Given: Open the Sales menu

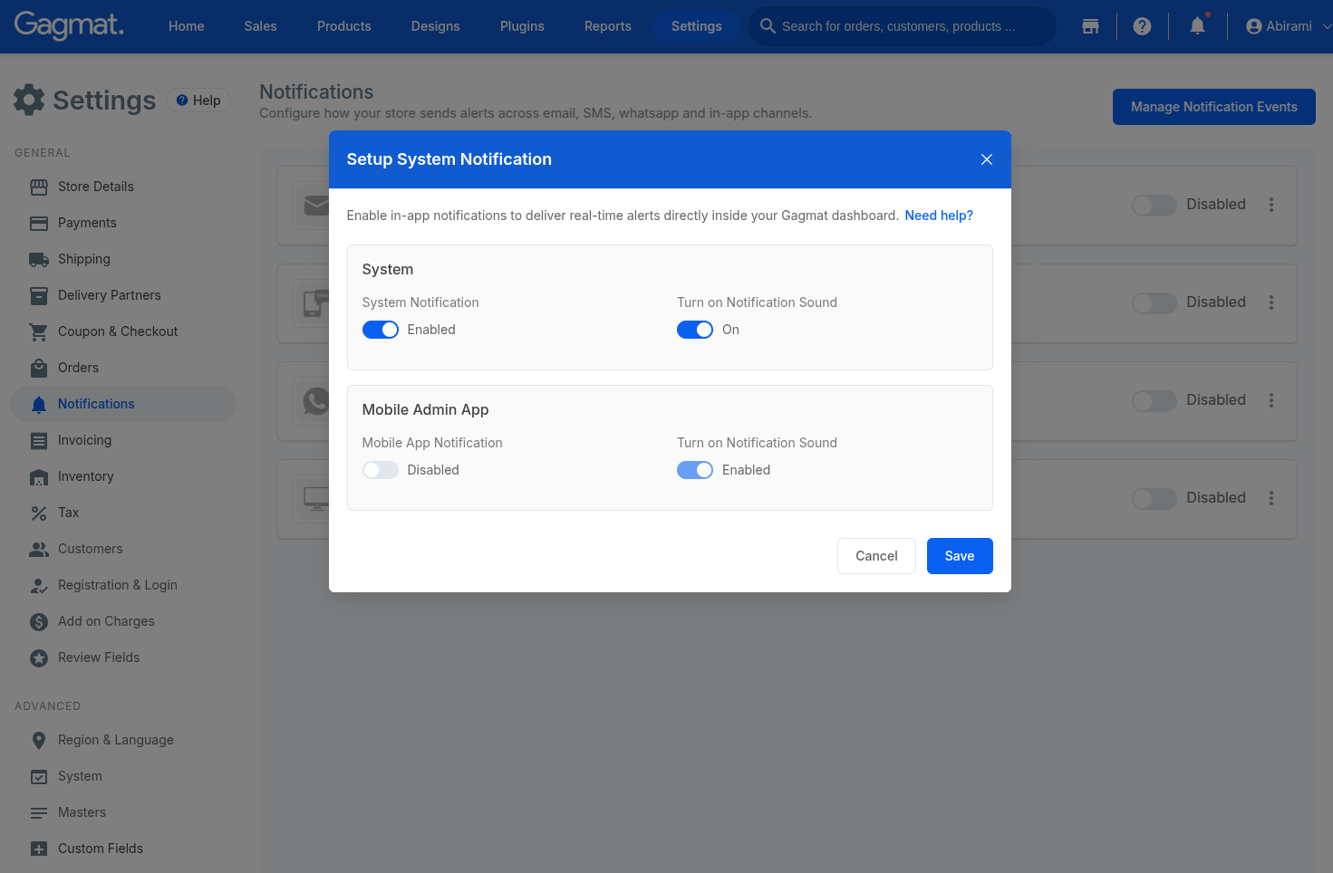Looking at the screenshot, I should (260, 26).
